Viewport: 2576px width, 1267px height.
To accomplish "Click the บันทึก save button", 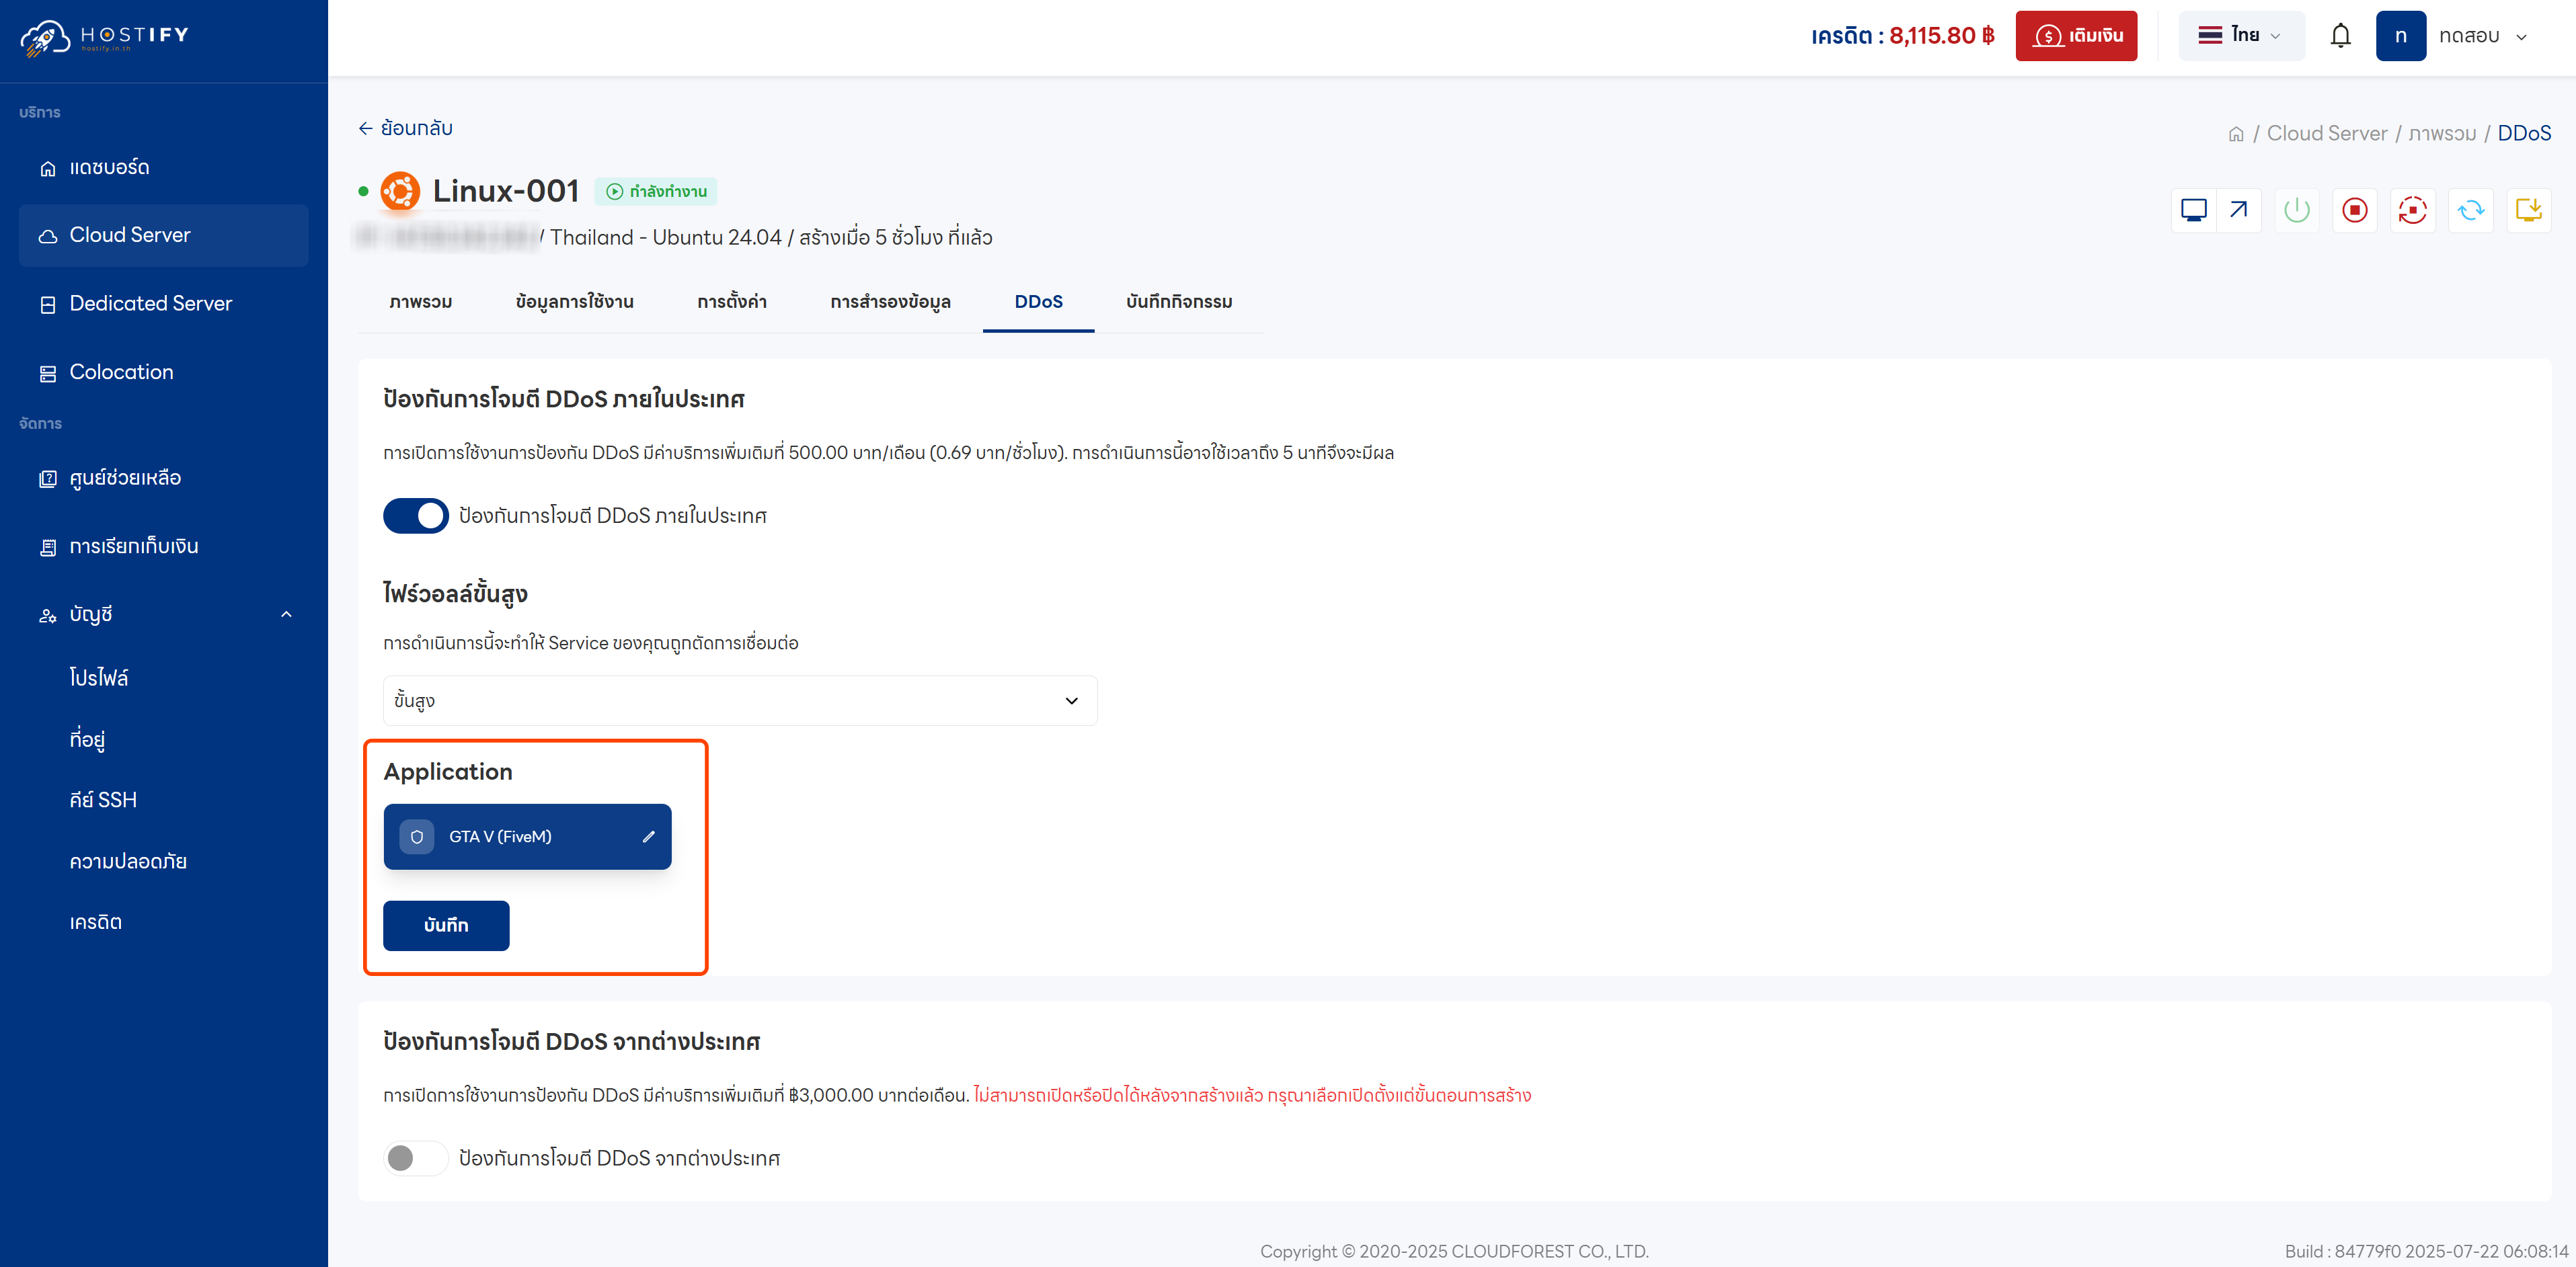I will 446,925.
